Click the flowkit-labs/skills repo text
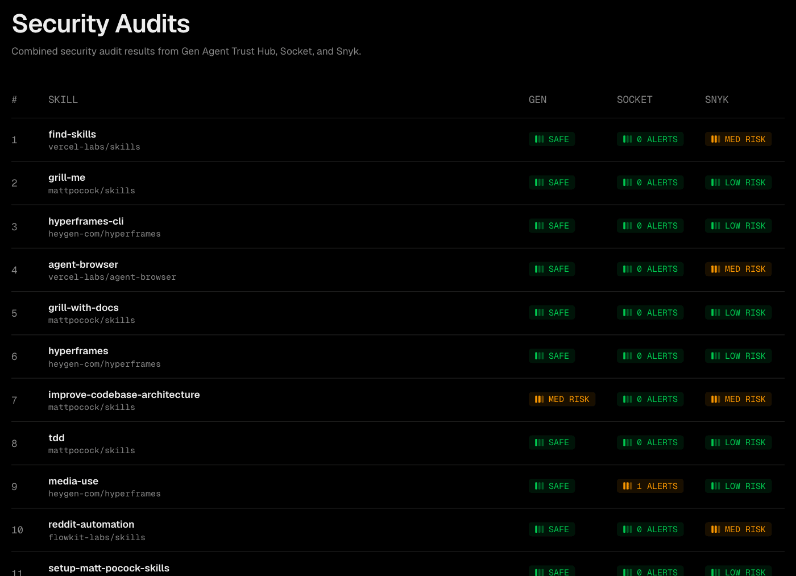 tap(97, 537)
